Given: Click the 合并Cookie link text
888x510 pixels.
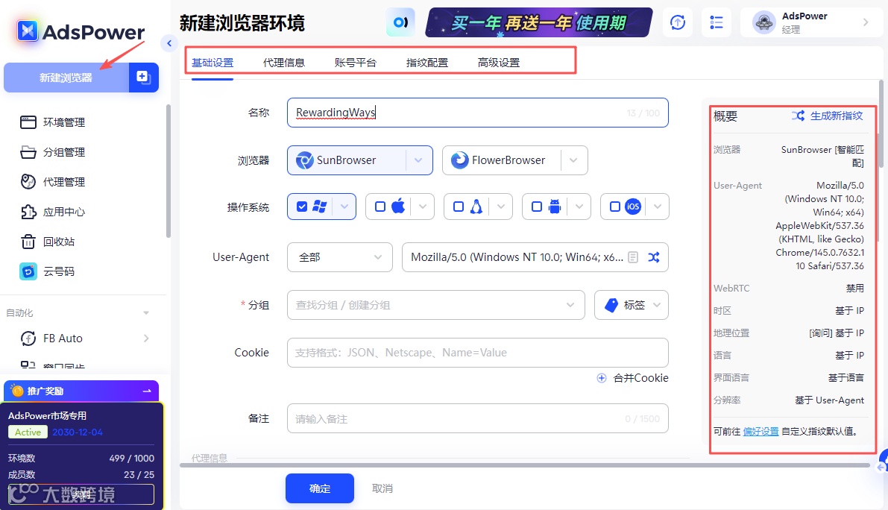Looking at the screenshot, I should pyautogui.click(x=640, y=378).
